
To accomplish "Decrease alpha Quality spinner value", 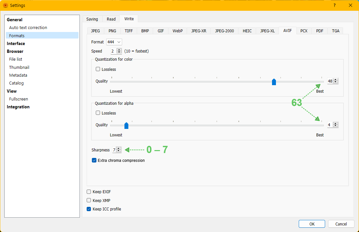I will [336, 126].
